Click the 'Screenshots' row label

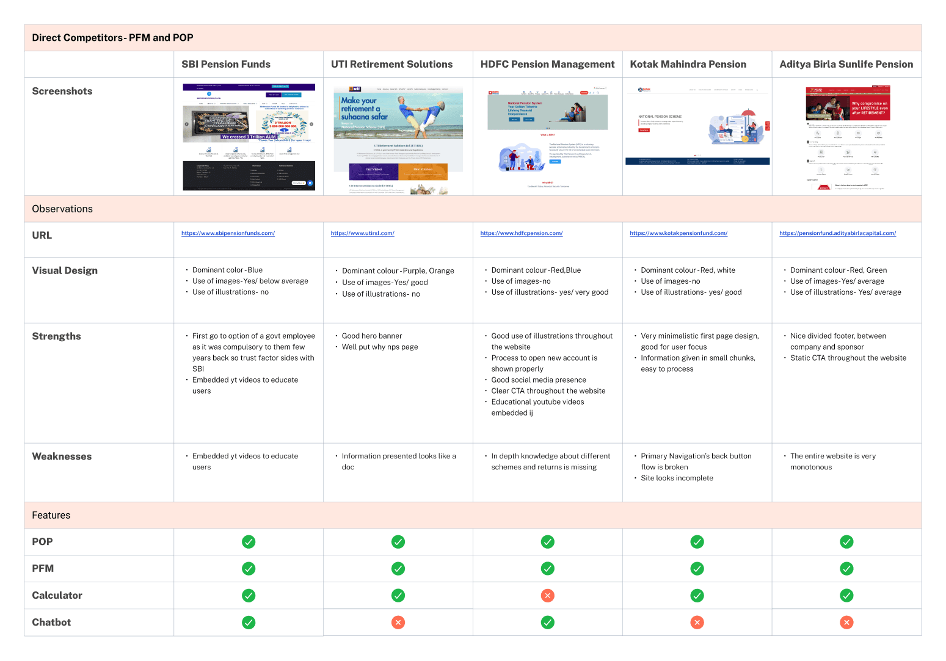pos(62,92)
